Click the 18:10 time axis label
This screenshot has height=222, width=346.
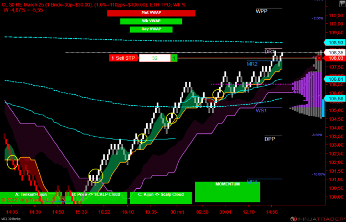point(128,212)
